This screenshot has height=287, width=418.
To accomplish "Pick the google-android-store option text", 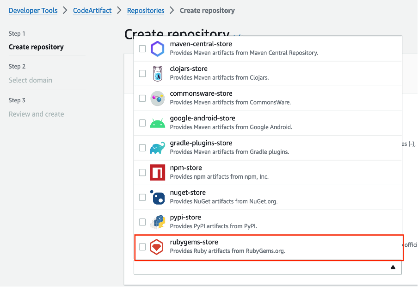I will coord(203,118).
